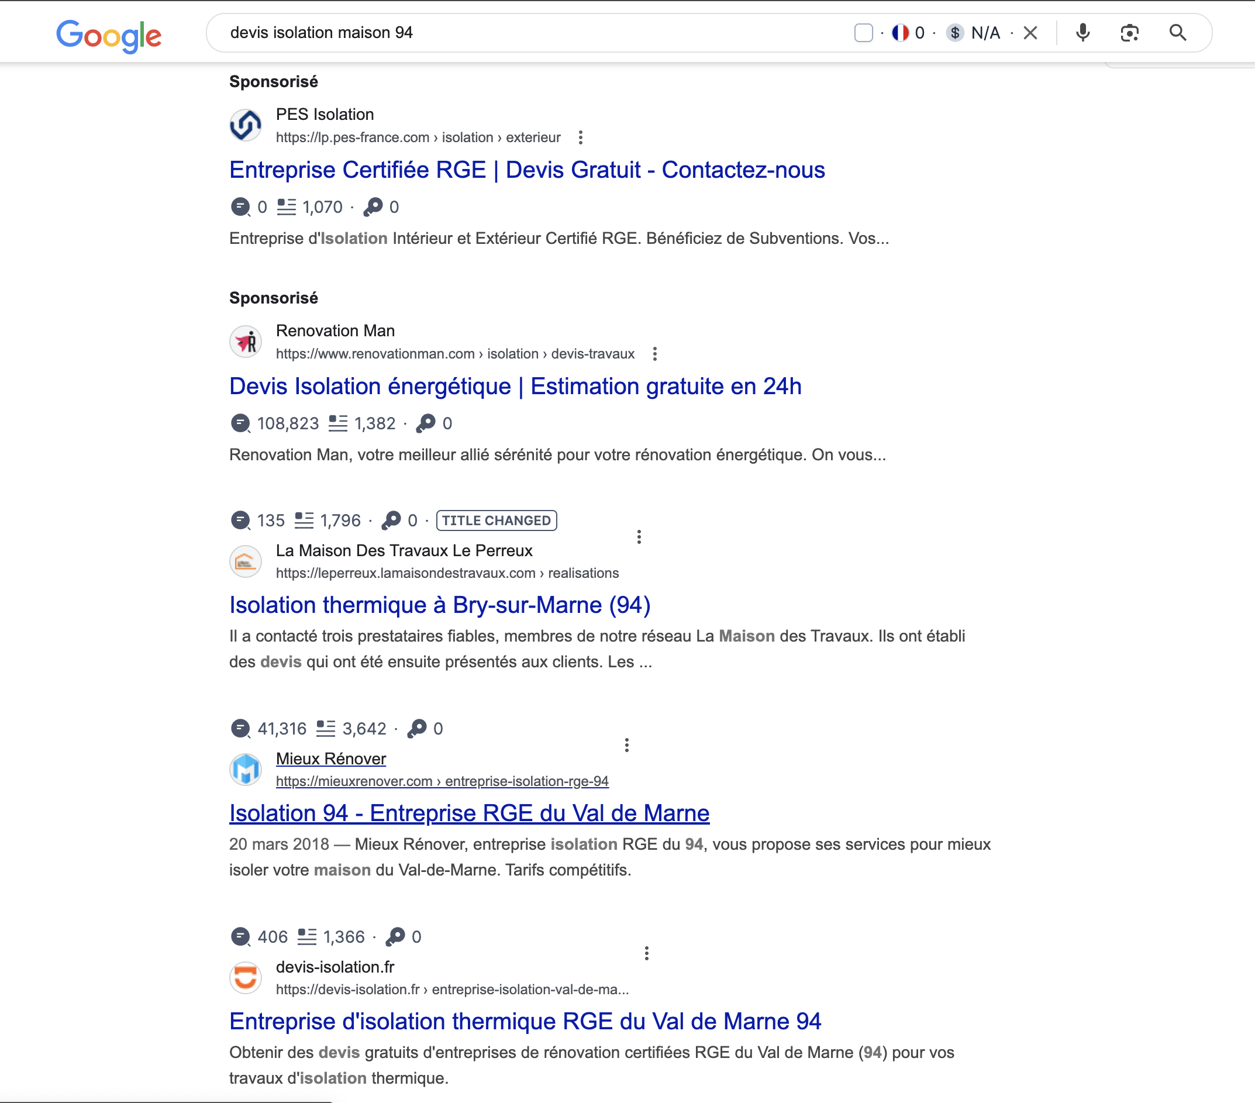Click the https://devis-isolation.fr URL breadcrumb

(452, 990)
